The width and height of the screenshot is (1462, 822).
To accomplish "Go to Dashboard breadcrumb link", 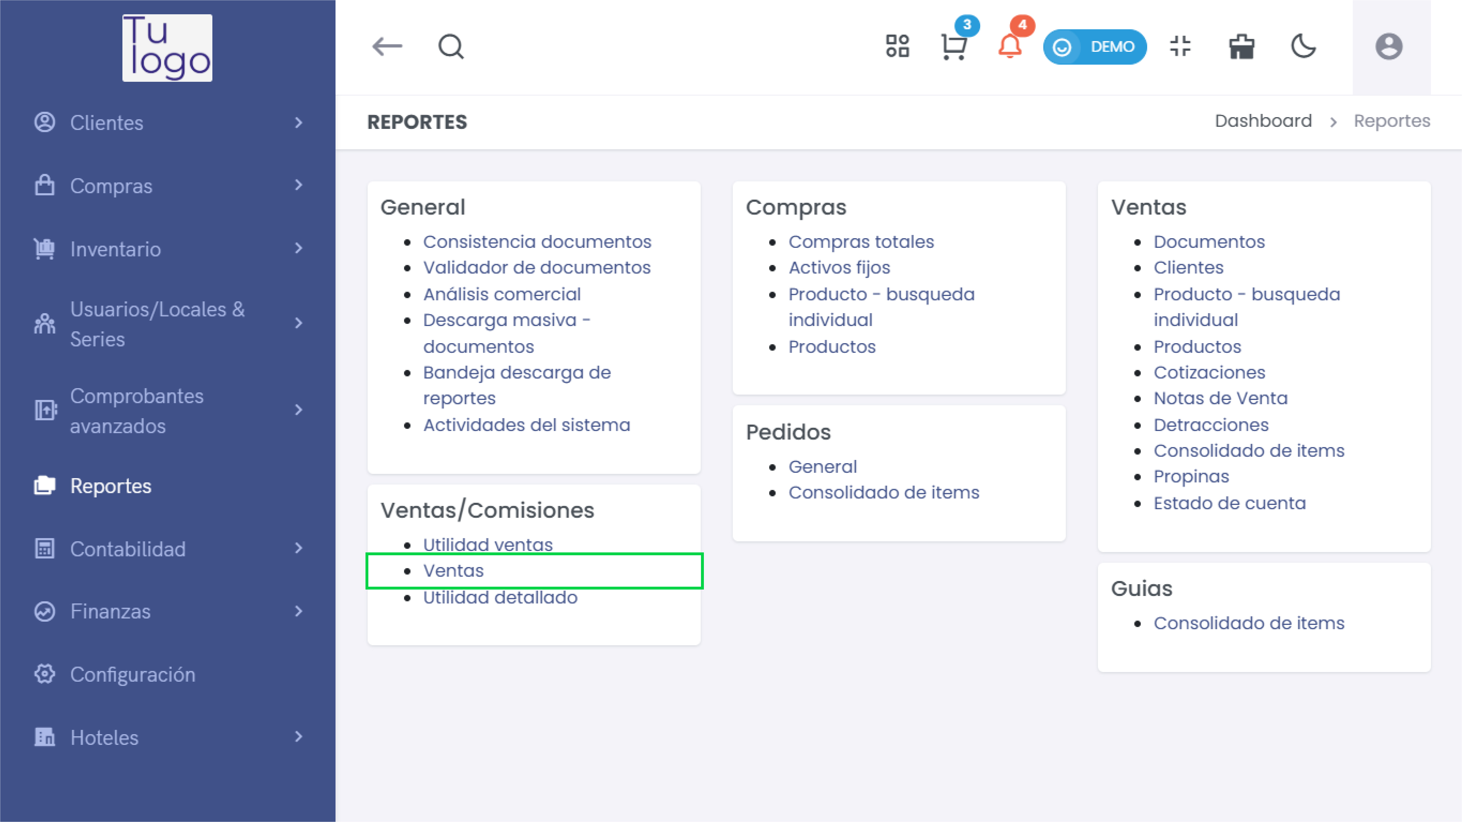I will coord(1263,121).
